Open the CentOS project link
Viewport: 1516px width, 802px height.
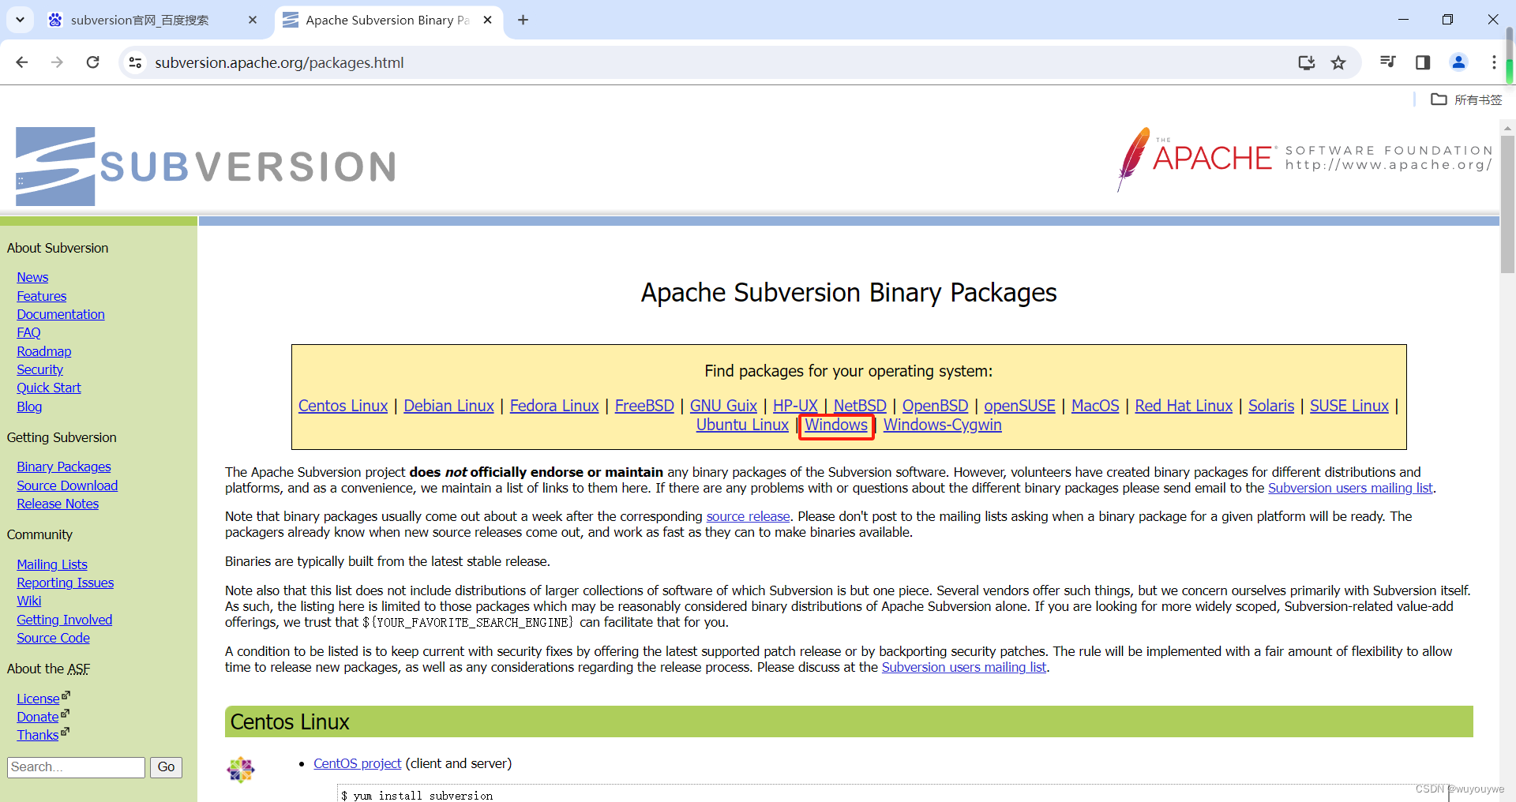click(357, 763)
